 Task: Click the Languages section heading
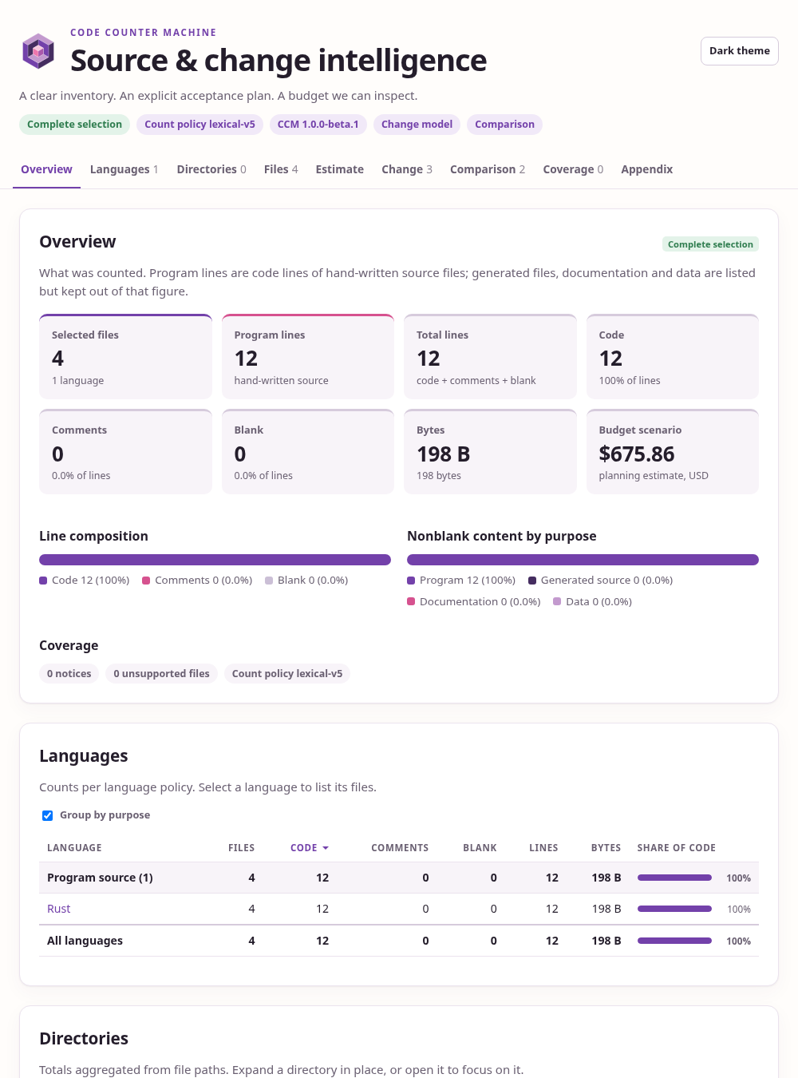pyautogui.click(x=84, y=756)
